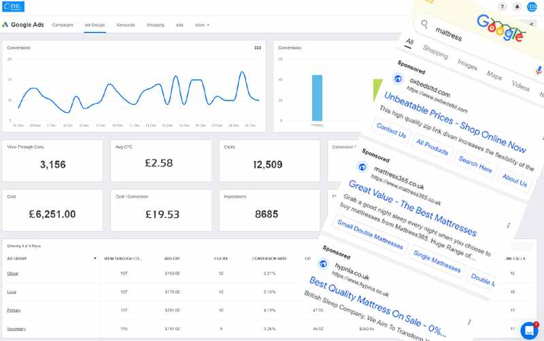Image resolution: width=544 pixels, height=341 pixels.
Task: Click the About Us sitelink button
Action: point(515,179)
